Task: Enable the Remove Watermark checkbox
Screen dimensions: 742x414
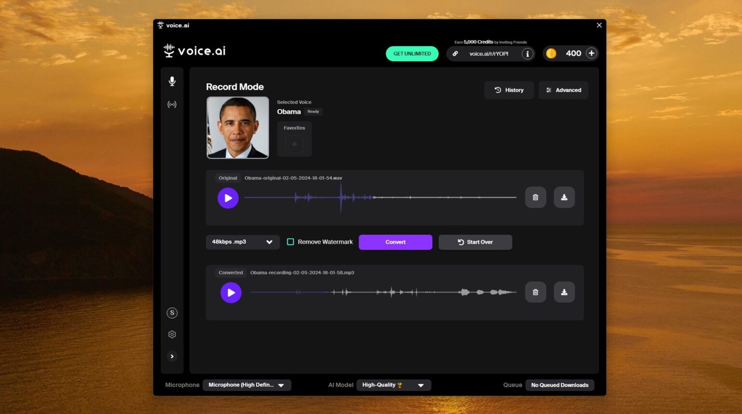Action: [290, 241]
